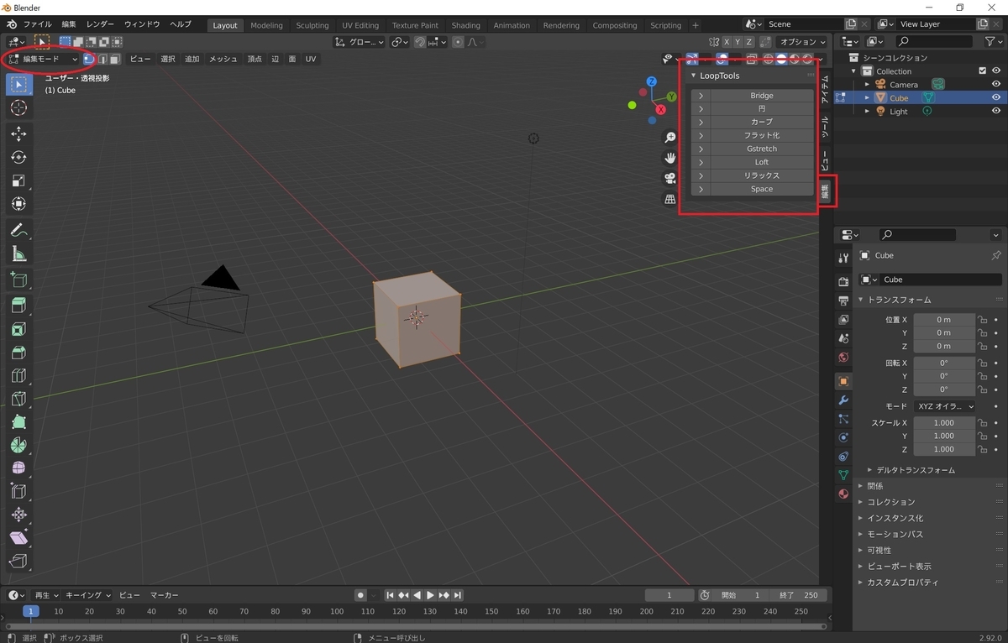Open the sidebar Item (アイテム) tab
This screenshot has height=643, width=1008.
click(825, 89)
